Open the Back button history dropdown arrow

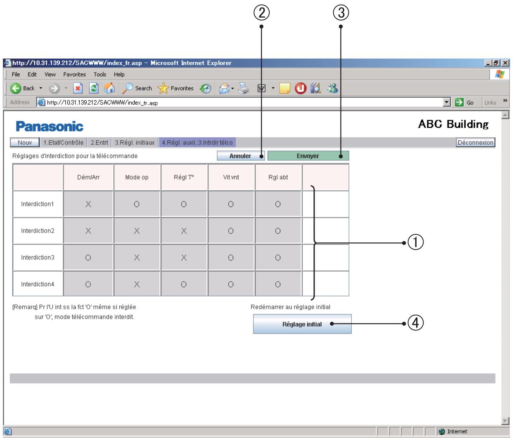(41, 89)
